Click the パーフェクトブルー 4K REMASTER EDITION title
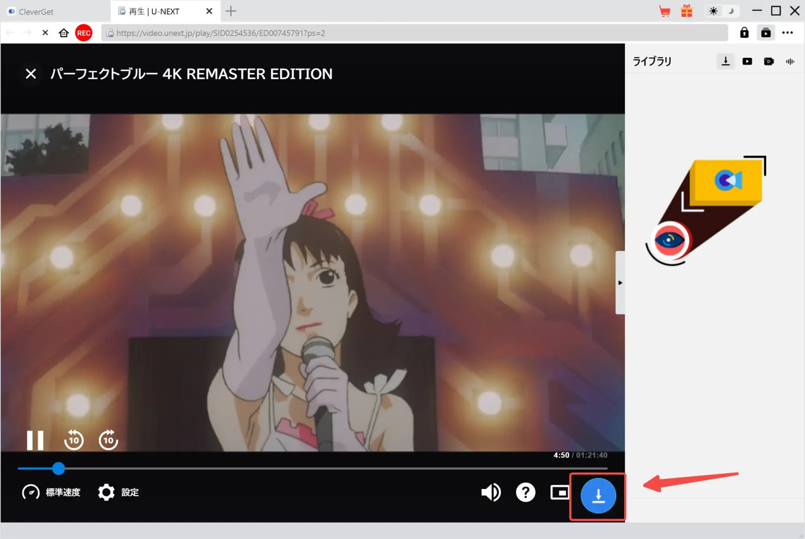805x539 pixels. click(192, 74)
